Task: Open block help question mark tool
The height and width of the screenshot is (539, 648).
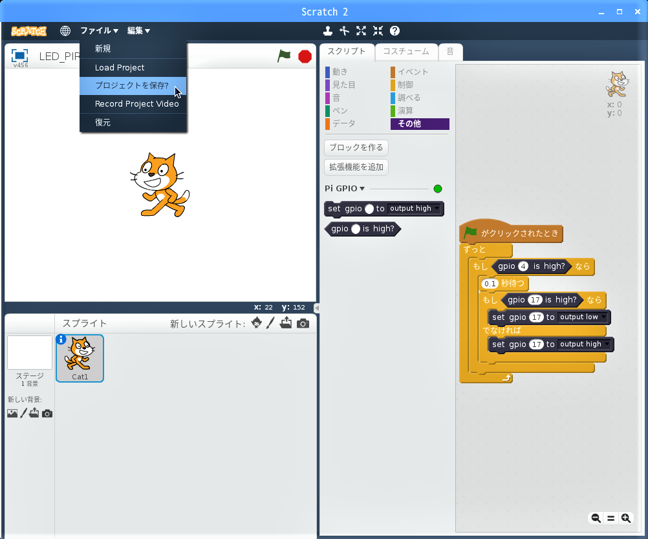Action: [x=394, y=31]
